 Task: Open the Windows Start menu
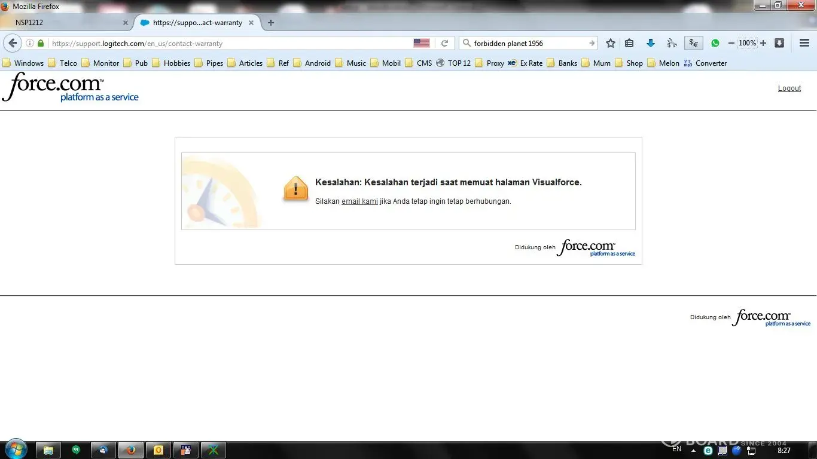point(16,449)
